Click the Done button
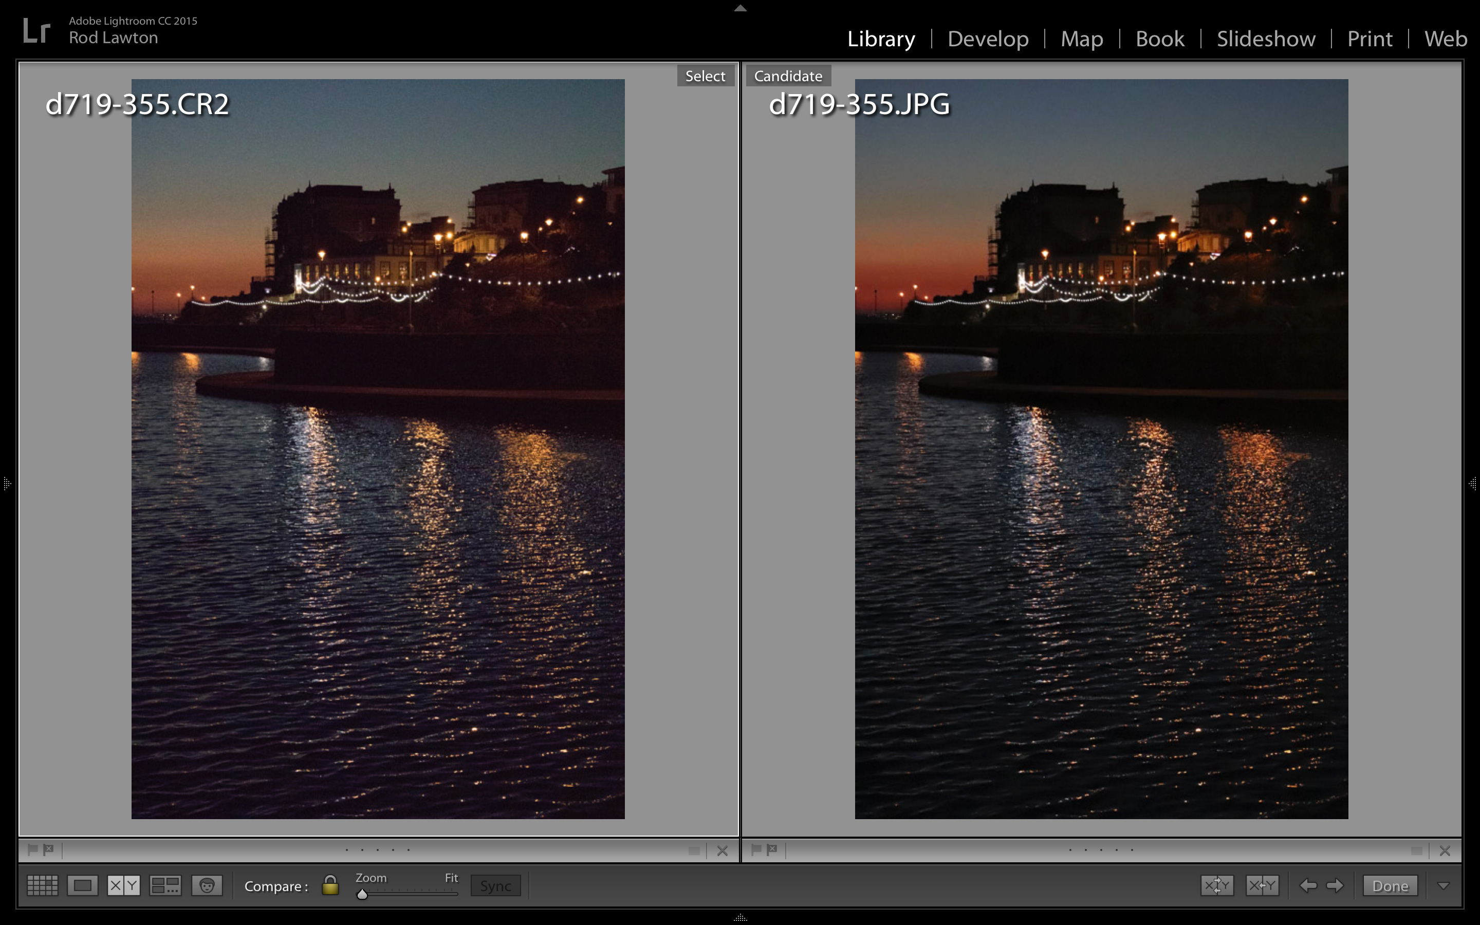The width and height of the screenshot is (1480, 925). 1391,885
